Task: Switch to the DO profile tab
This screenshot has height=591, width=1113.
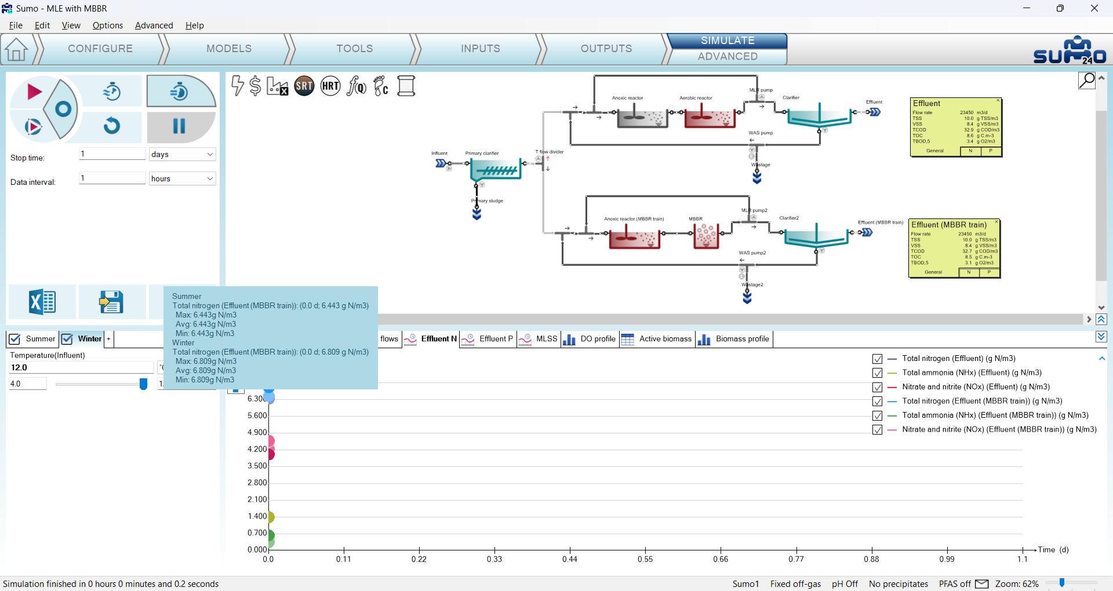Action: coord(590,339)
